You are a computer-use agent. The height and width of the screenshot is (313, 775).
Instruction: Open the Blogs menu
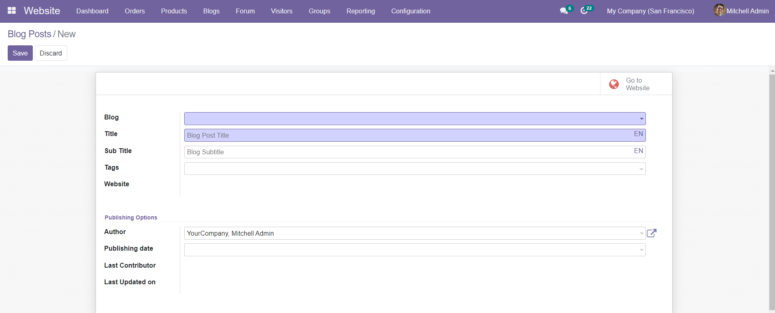(211, 11)
